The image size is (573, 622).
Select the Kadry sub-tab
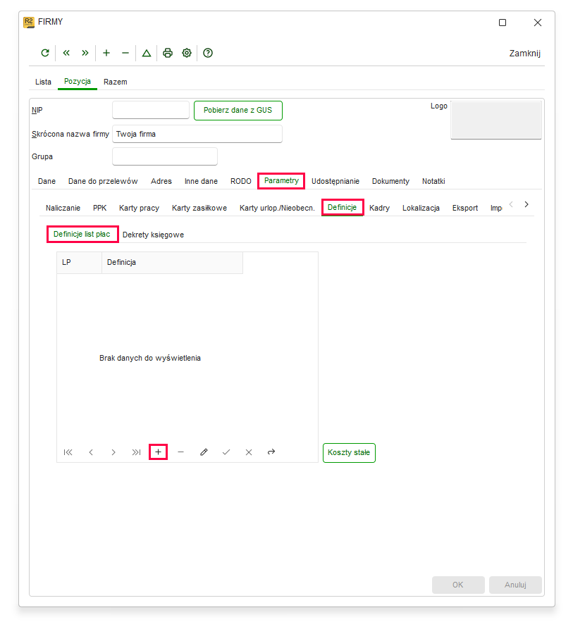379,208
